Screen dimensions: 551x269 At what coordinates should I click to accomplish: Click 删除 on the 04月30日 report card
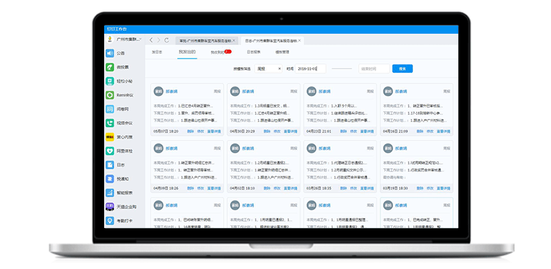click(x=266, y=131)
